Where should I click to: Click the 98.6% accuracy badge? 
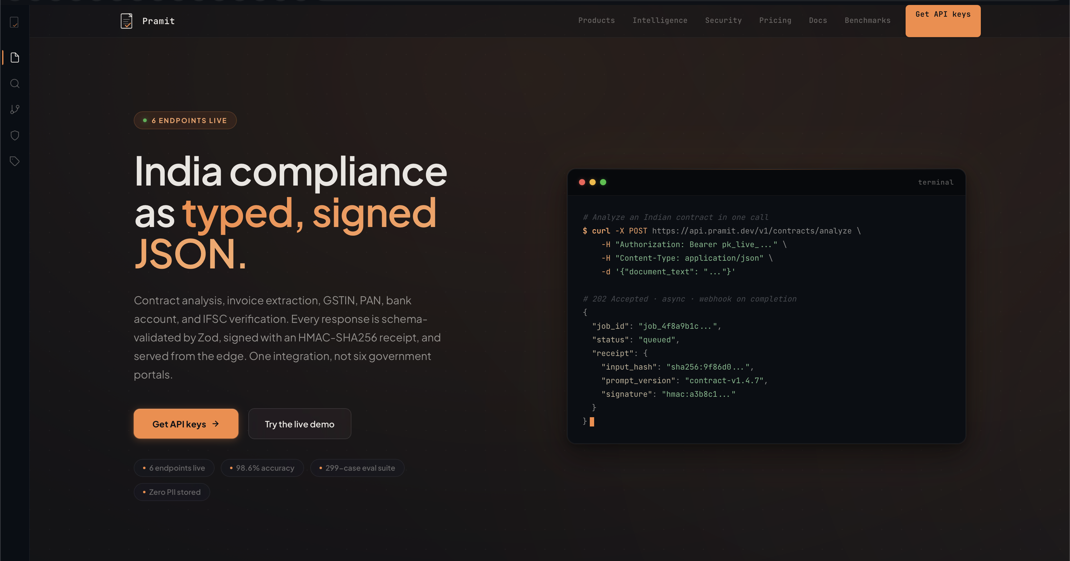pos(262,468)
